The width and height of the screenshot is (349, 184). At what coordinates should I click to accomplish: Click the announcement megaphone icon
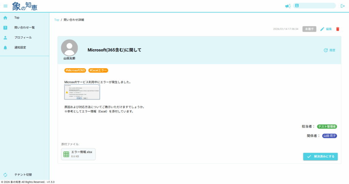(288, 6)
